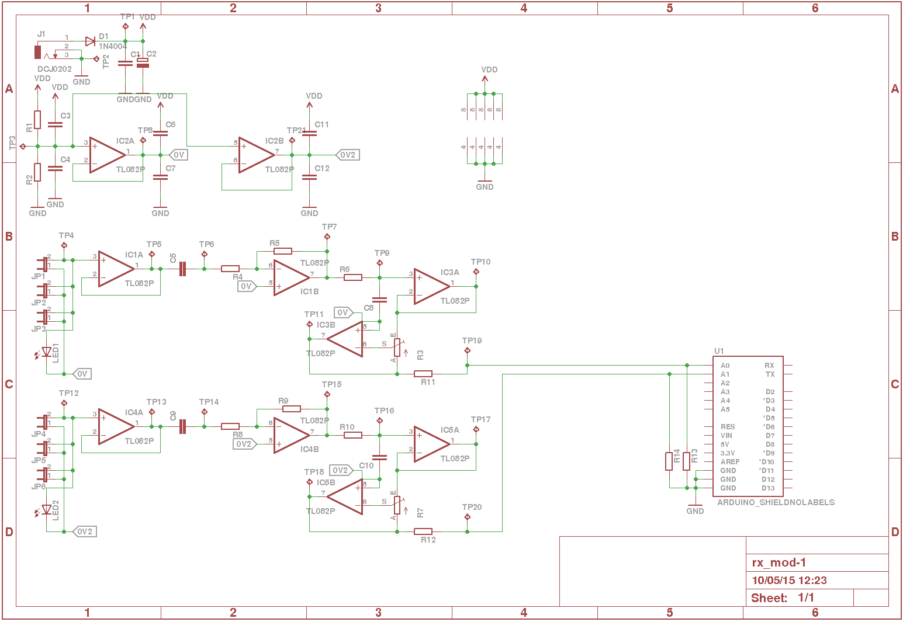Pick the IC4B op-amp symbol
Screen dimensions: 903x622
(292, 435)
